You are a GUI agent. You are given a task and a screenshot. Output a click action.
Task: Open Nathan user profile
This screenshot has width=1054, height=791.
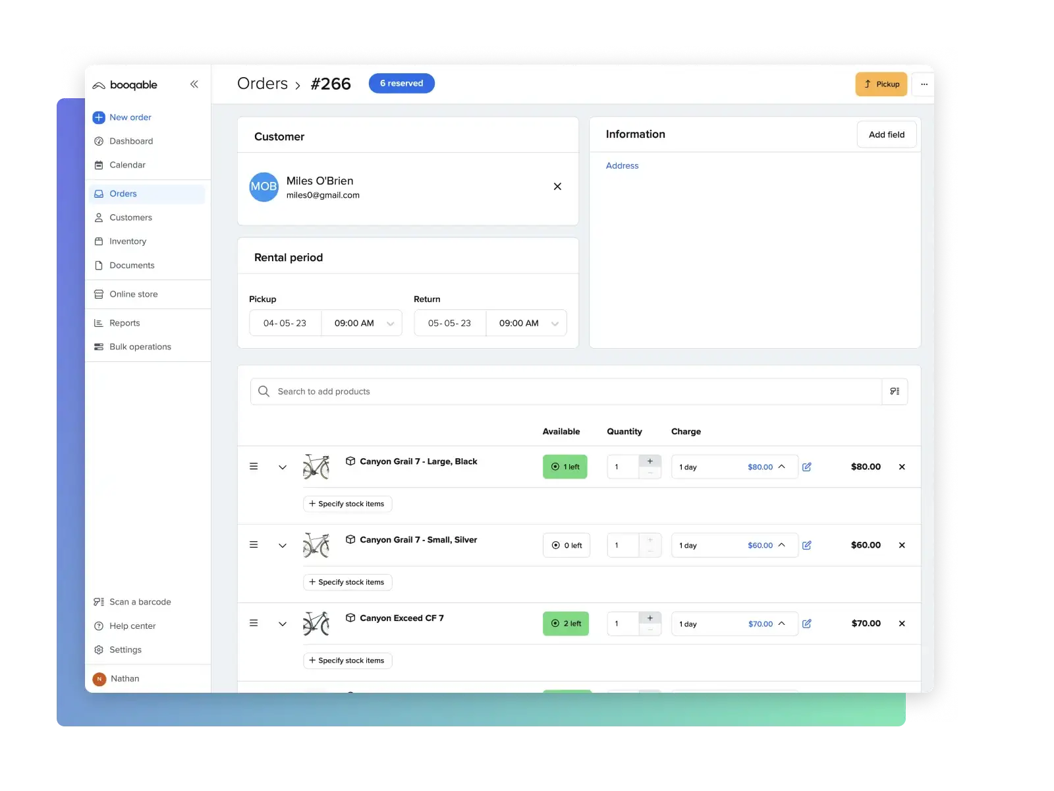point(116,678)
